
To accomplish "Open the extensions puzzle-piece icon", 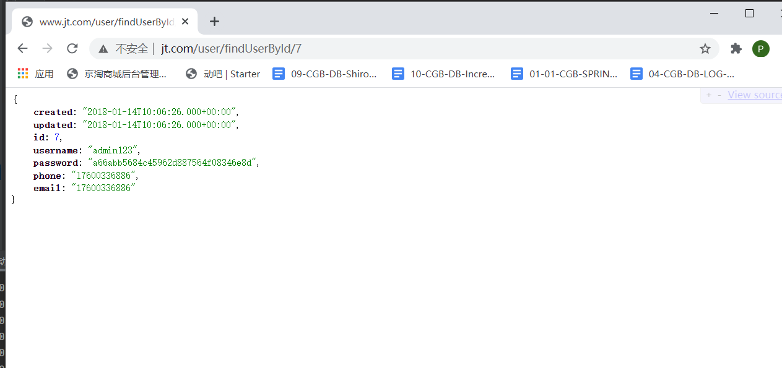I will (x=736, y=48).
